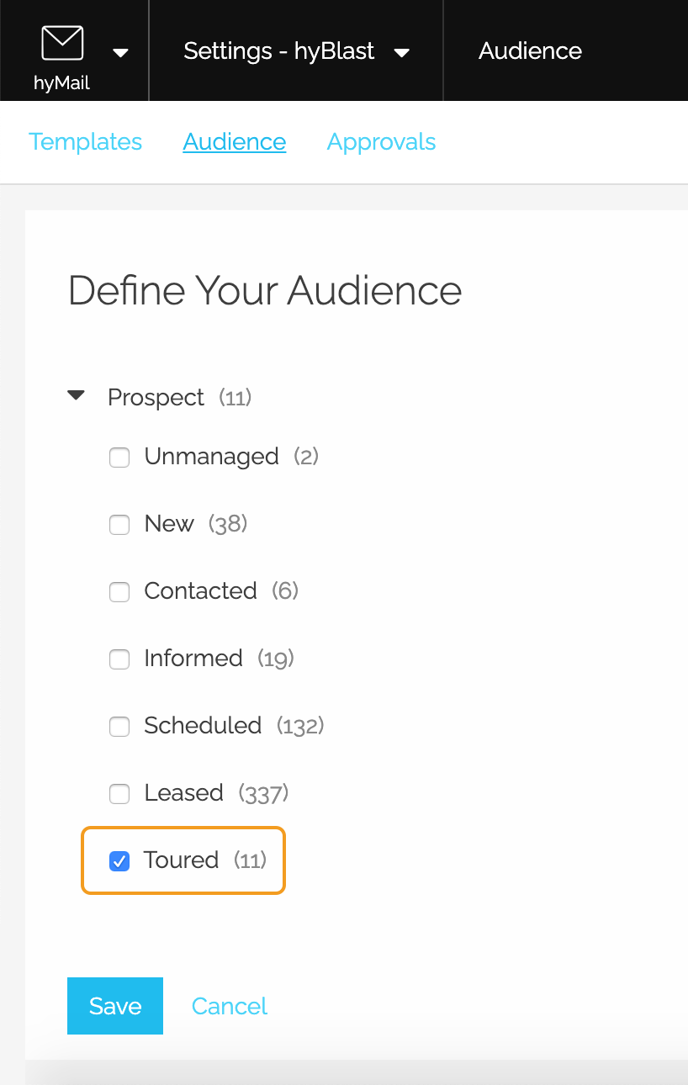
Task: Open the hyMail app switcher arrow
Action: (x=121, y=53)
